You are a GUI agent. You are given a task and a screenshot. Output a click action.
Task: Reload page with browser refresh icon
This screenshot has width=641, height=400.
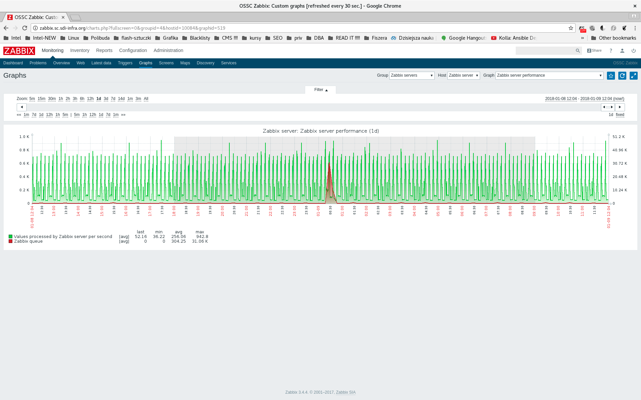click(x=25, y=28)
